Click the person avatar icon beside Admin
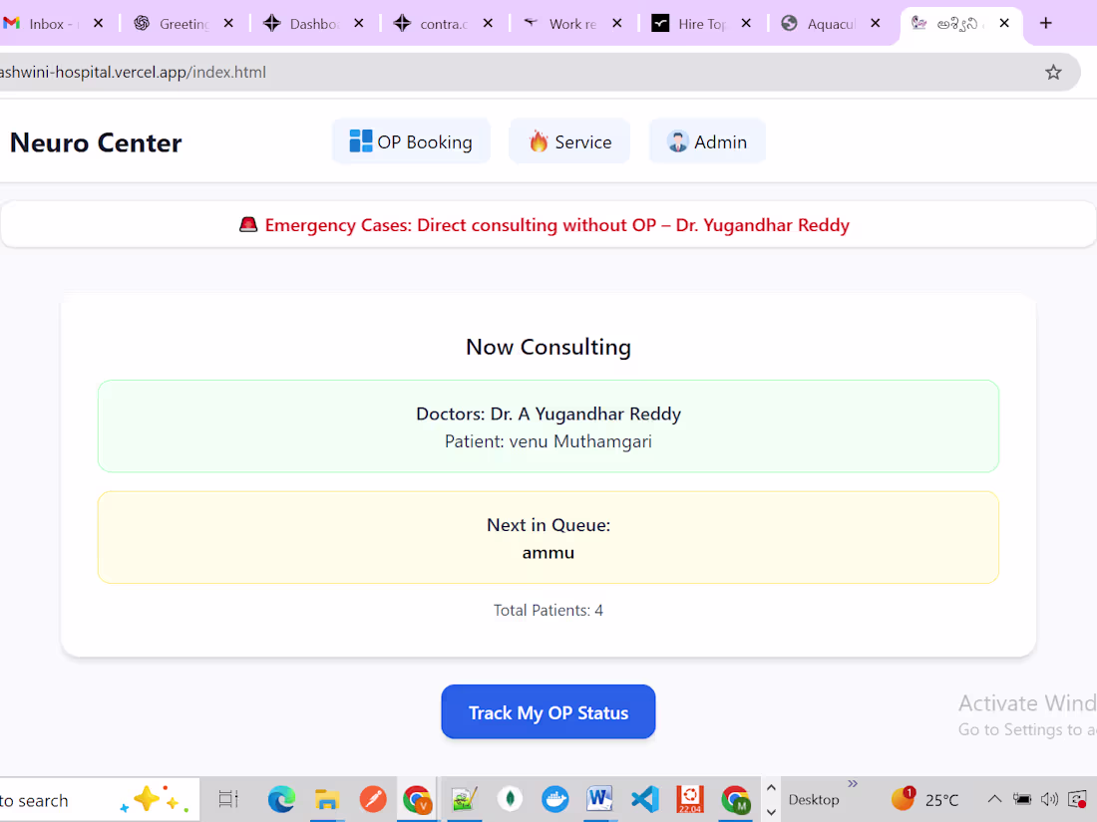 point(677,141)
